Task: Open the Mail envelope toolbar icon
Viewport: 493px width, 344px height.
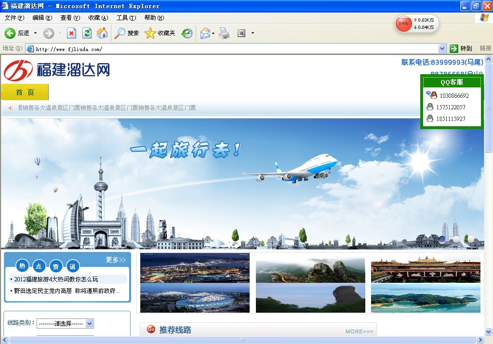Action: (205, 33)
